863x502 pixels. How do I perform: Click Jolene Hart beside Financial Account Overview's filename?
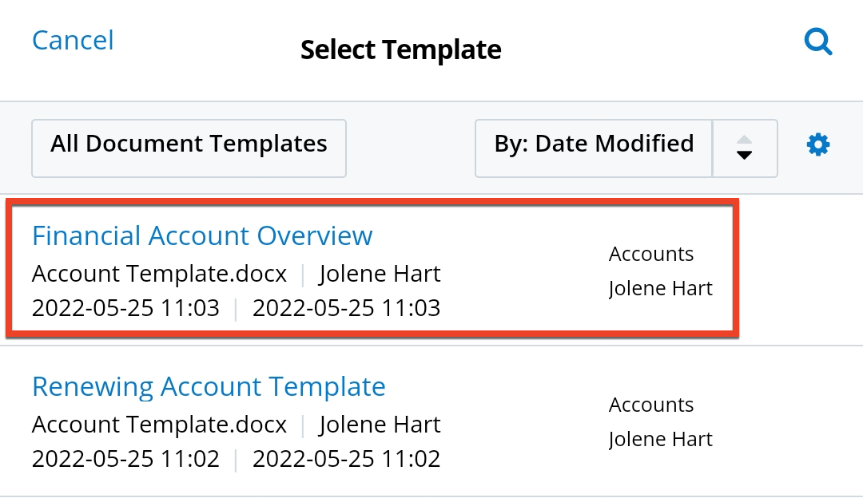[380, 275]
